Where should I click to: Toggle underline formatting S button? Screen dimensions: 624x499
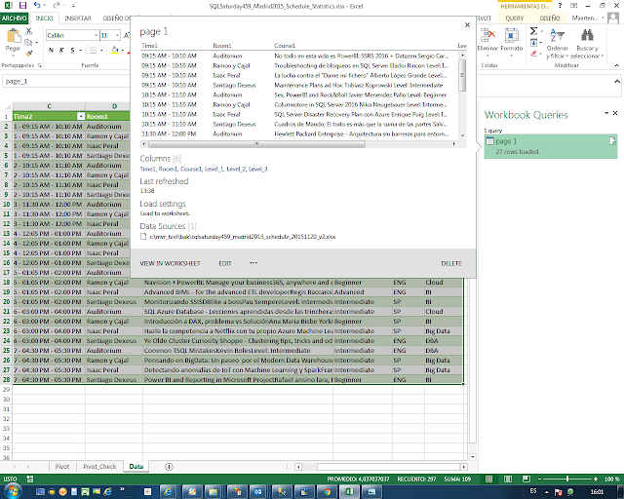pos(72,50)
